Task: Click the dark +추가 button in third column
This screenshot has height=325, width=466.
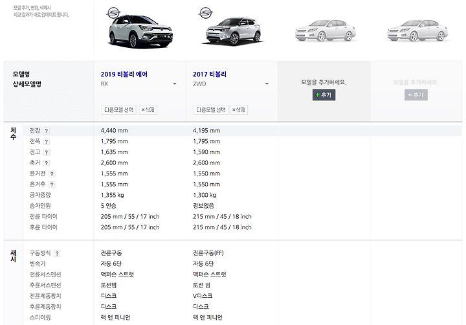Action: tap(324, 95)
